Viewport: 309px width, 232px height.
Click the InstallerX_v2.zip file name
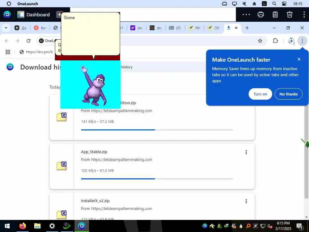95,201
